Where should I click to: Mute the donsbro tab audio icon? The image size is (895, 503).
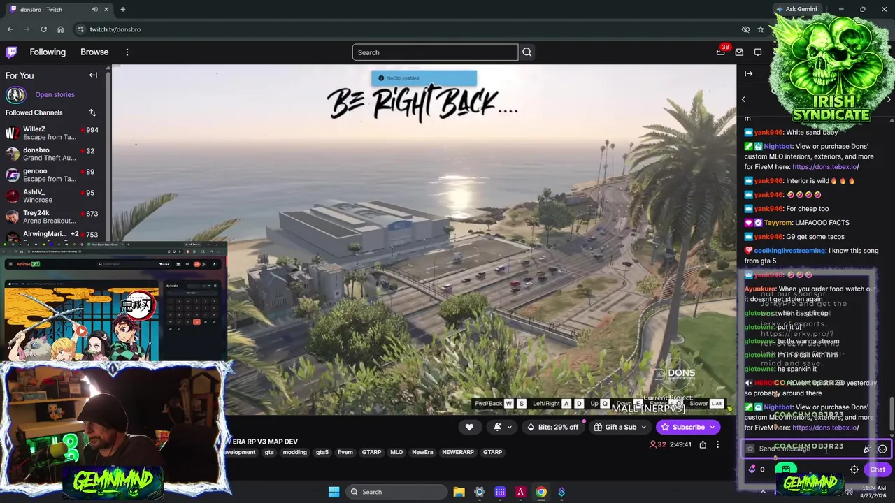(x=95, y=10)
